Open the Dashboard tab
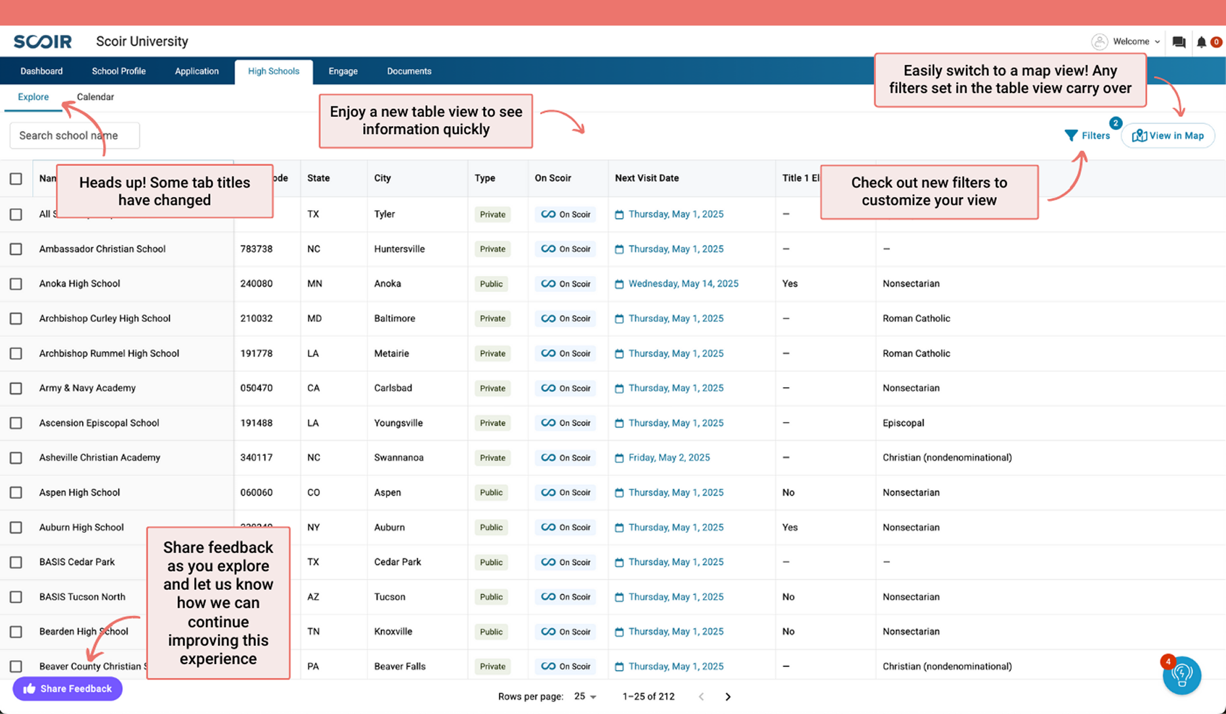 tap(41, 71)
